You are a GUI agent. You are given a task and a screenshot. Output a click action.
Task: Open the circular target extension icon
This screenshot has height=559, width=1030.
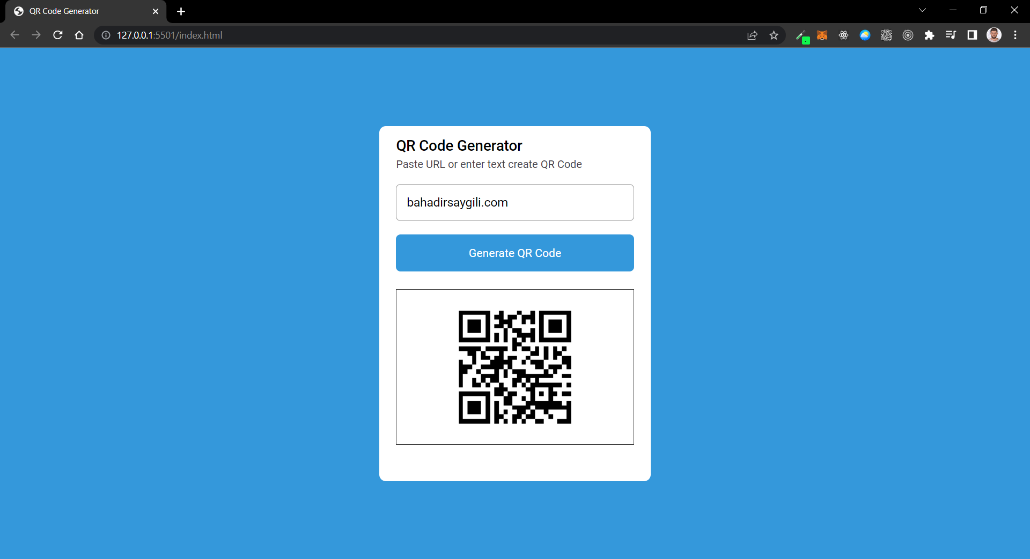(x=908, y=35)
